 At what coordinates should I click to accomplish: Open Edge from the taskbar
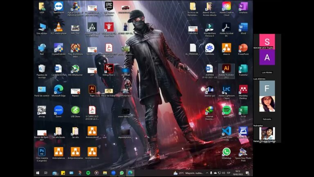coord(130,173)
